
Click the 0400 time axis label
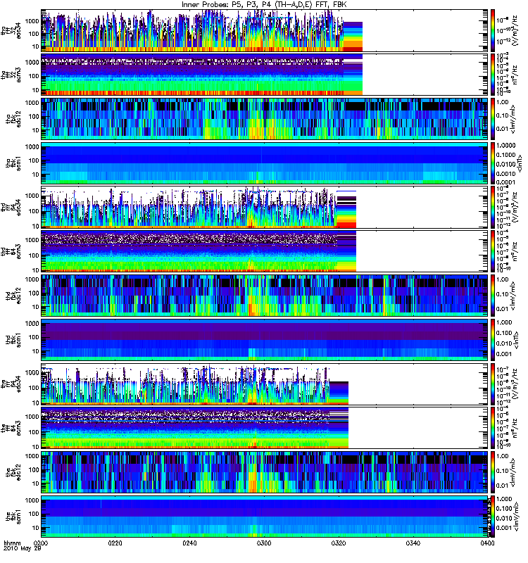[487, 543]
